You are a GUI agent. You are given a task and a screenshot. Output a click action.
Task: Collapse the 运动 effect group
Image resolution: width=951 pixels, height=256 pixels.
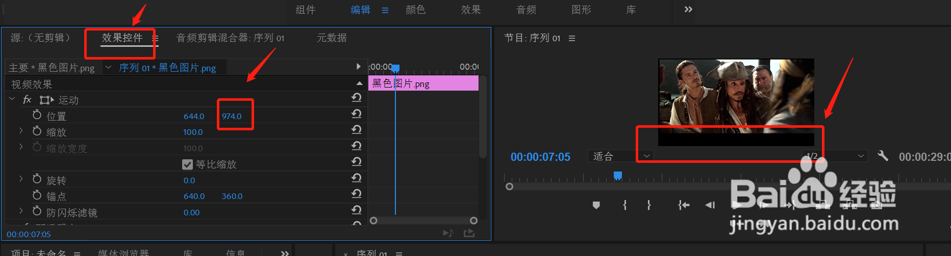coord(12,99)
